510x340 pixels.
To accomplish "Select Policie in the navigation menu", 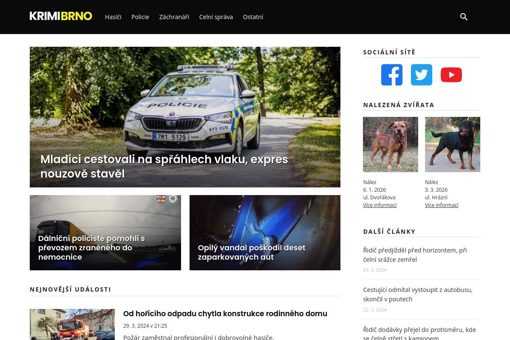I will pos(140,17).
